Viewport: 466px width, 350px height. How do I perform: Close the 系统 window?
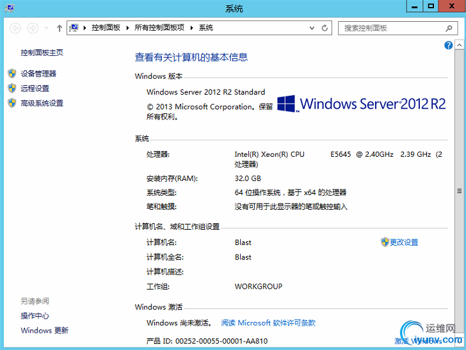point(452,6)
